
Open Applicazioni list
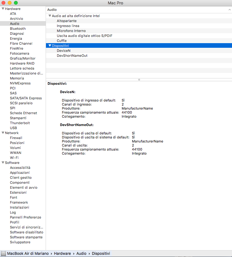click(x=20, y=173)
